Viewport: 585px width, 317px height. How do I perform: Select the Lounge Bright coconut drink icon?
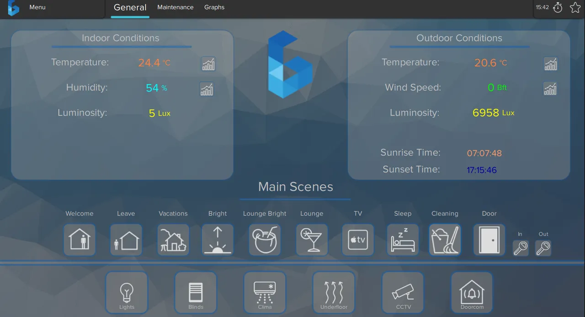tap(265, 239)
